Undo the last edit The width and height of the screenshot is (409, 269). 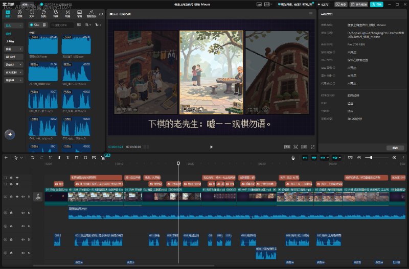click(x=33, y=158)
